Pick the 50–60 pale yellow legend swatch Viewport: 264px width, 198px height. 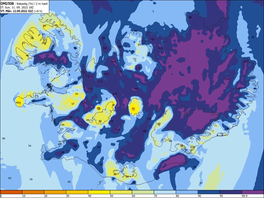(x=121, y=192)
